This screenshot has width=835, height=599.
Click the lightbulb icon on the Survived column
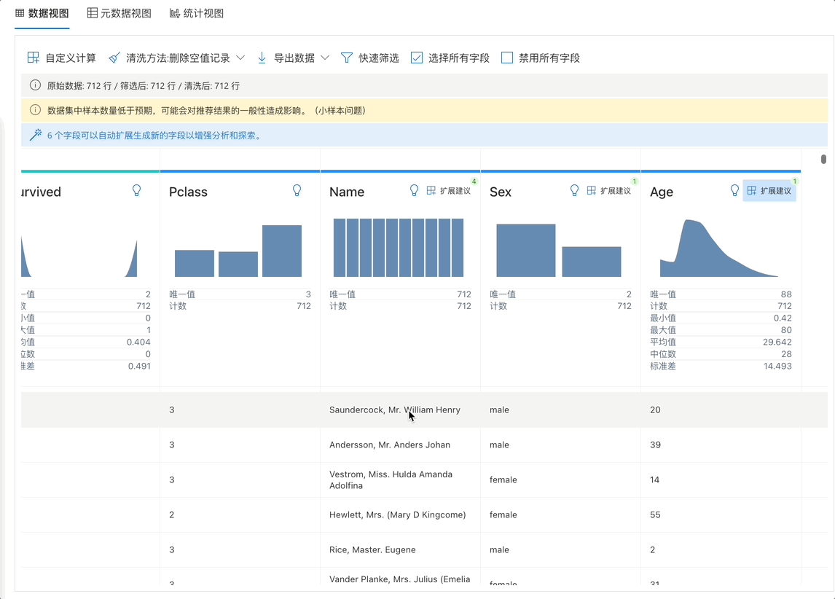[136, 189]
